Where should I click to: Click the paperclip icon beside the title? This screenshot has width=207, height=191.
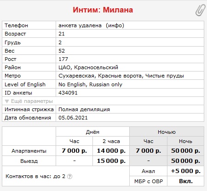point(200,10)
